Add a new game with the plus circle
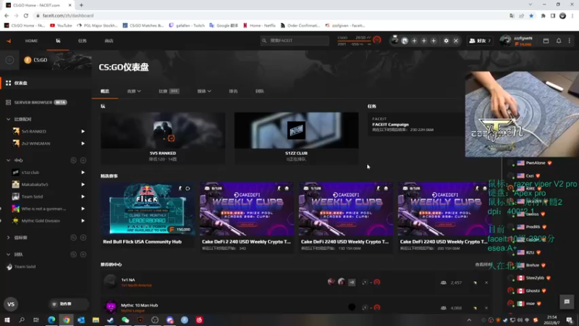Viewport: 579px width, 326px height. pos(9,60)
